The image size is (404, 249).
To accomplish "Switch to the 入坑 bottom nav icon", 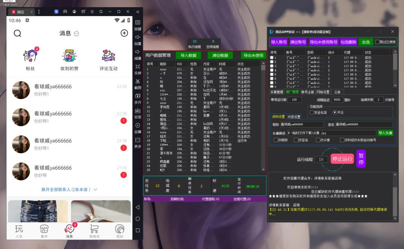I will pyautogui.click(x=19, y=231).
